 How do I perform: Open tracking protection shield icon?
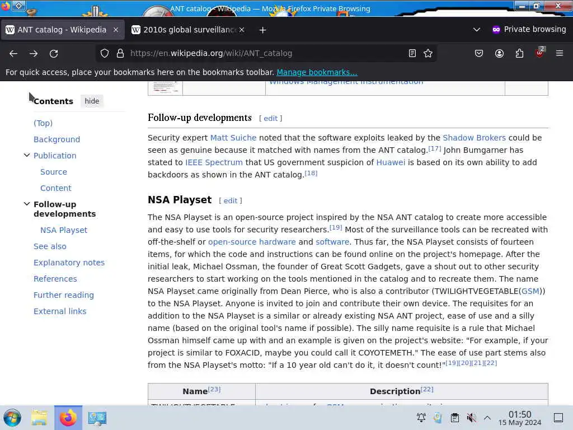click(105, 53)
